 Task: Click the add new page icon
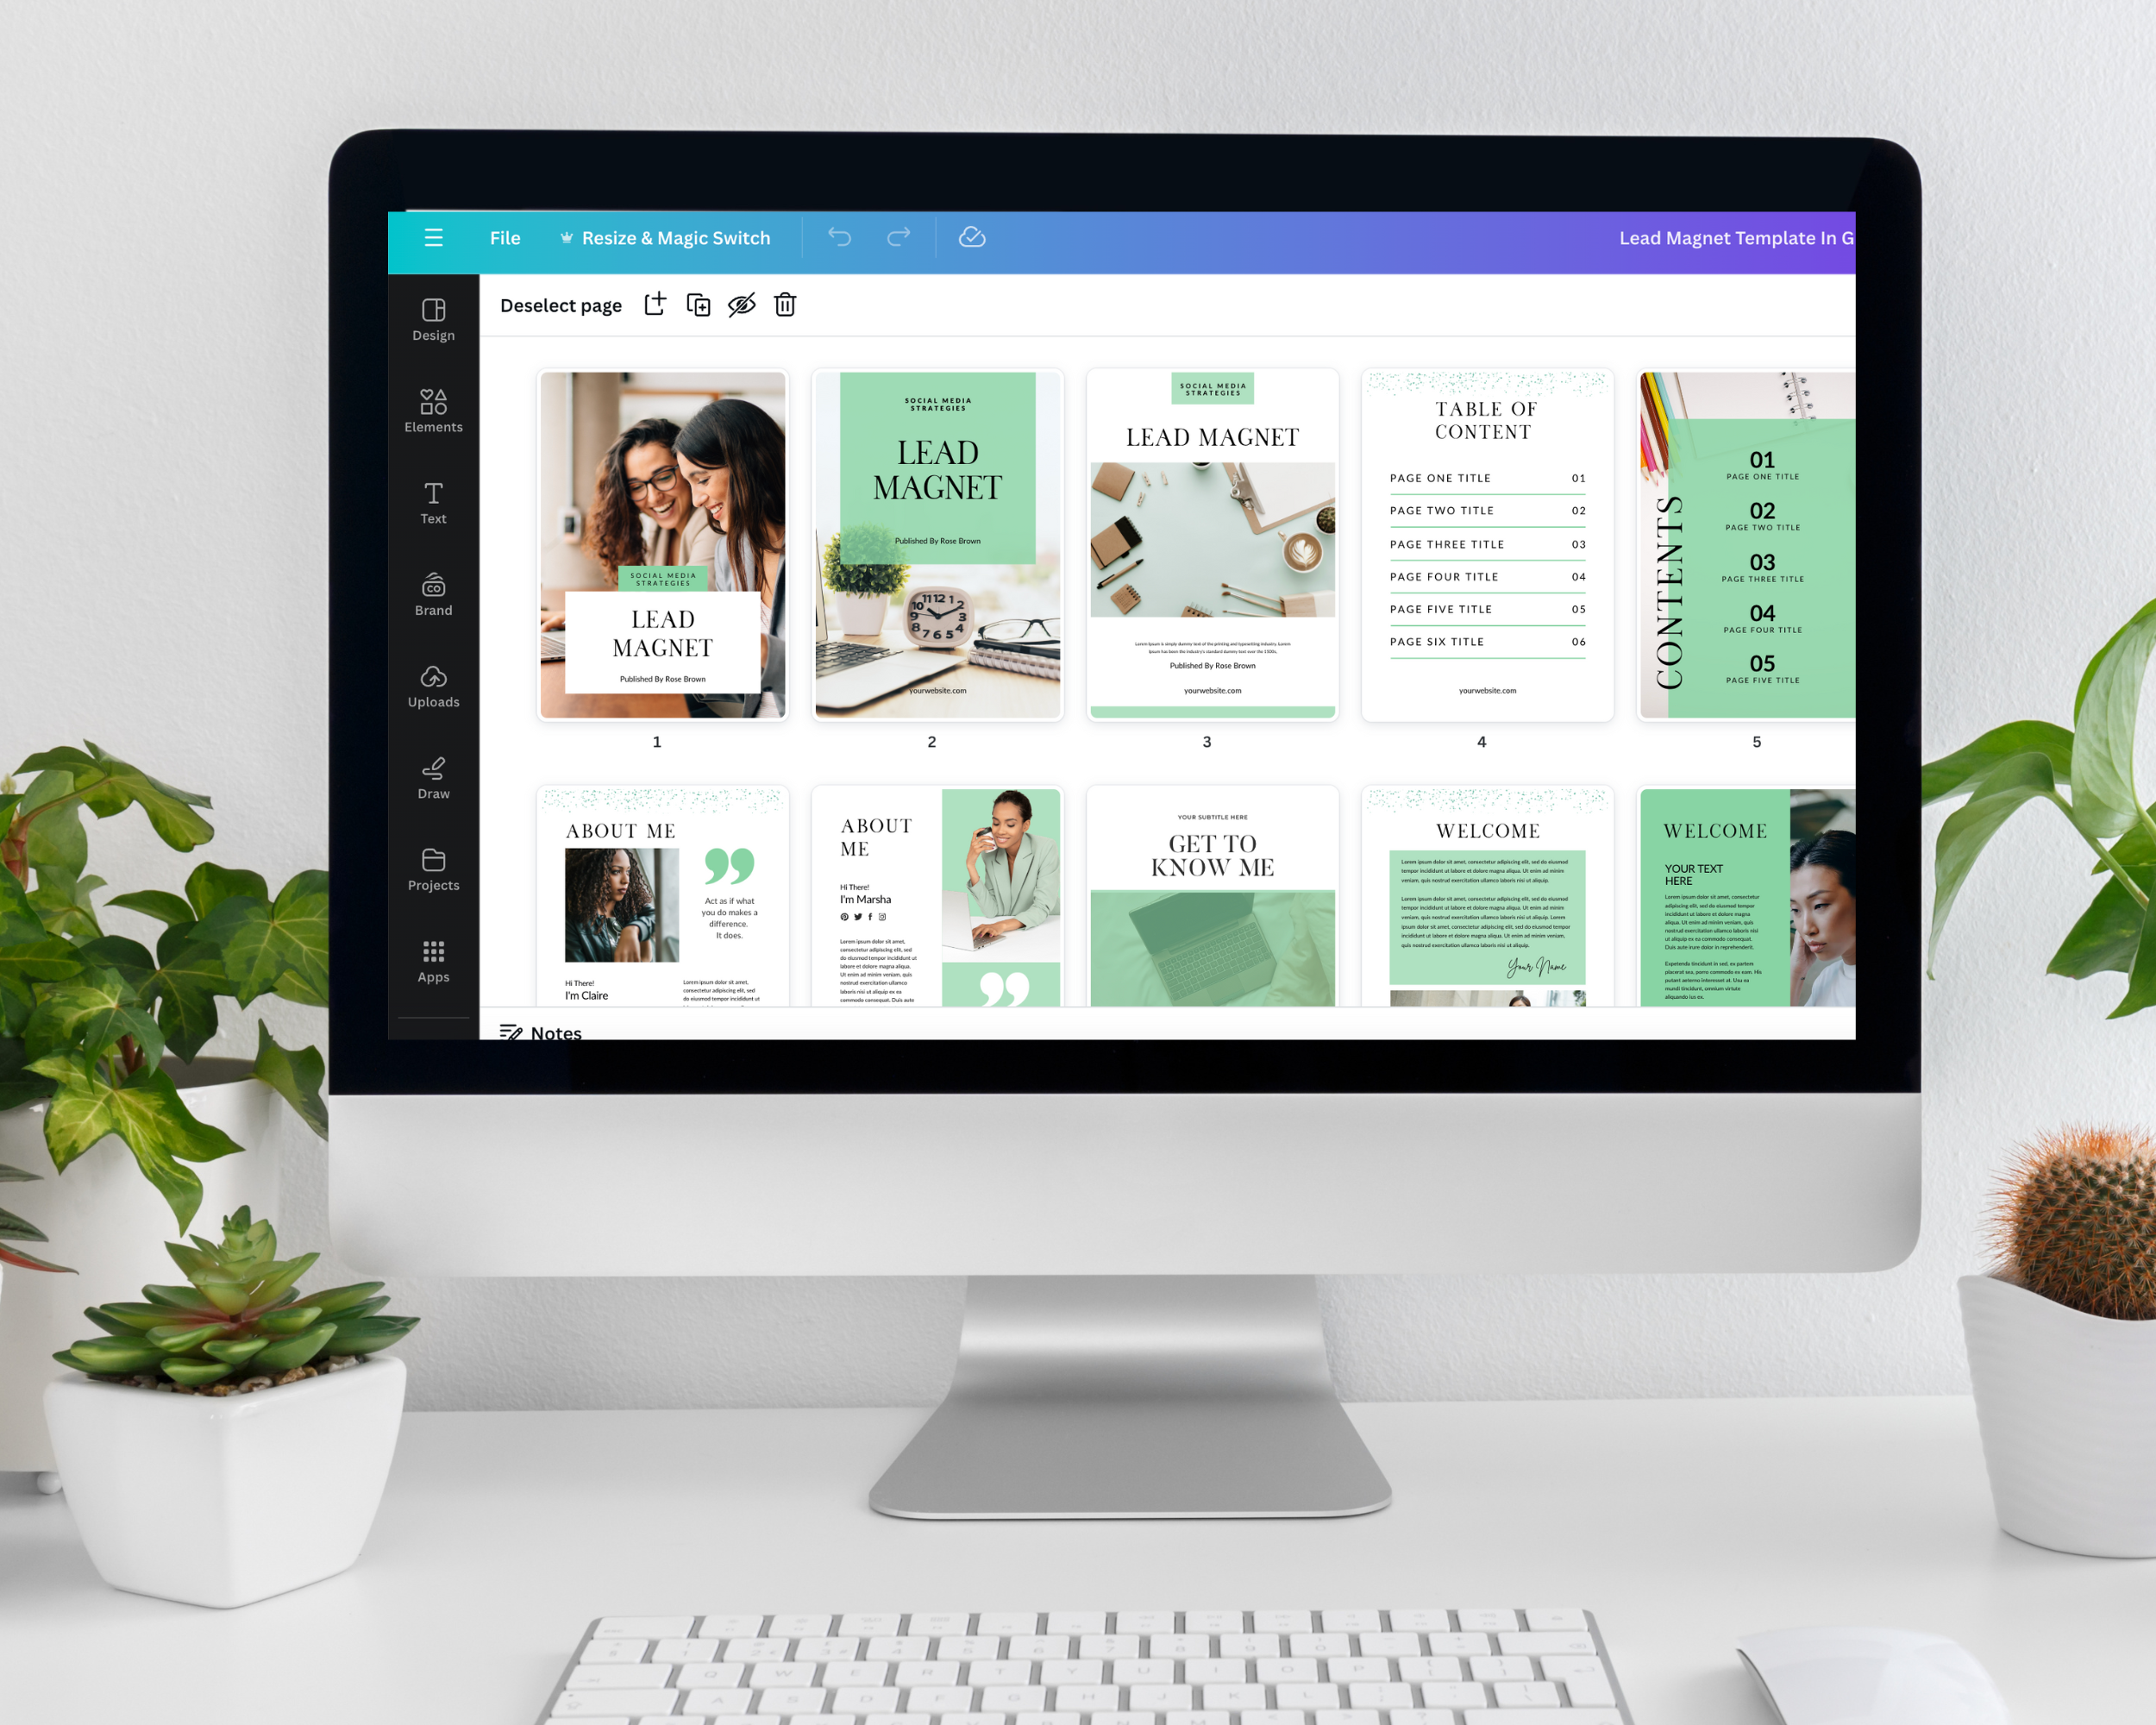click(x=651, y=304)
